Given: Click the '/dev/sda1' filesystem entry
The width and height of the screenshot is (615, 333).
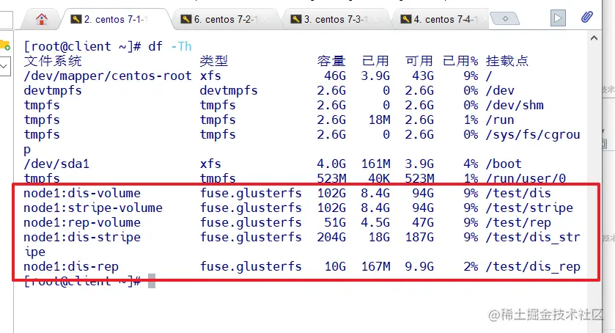Looking at the screenshot, I should coord(56,164).
